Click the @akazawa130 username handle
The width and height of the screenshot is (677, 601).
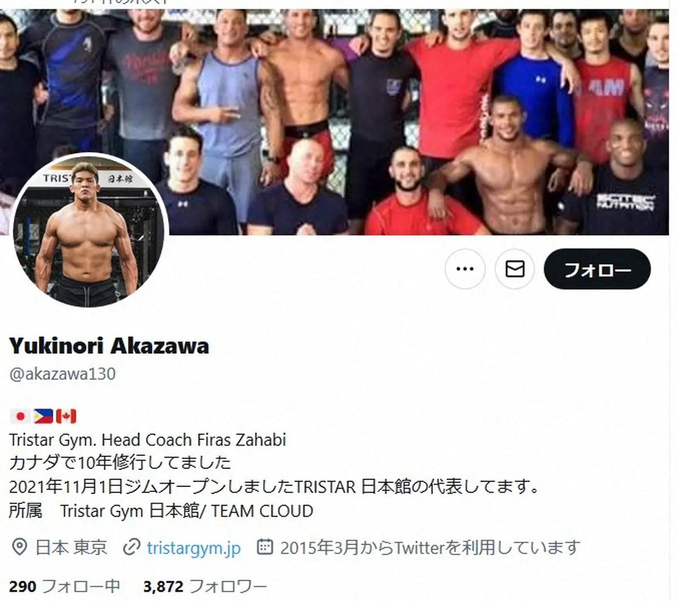pos(63,374)
